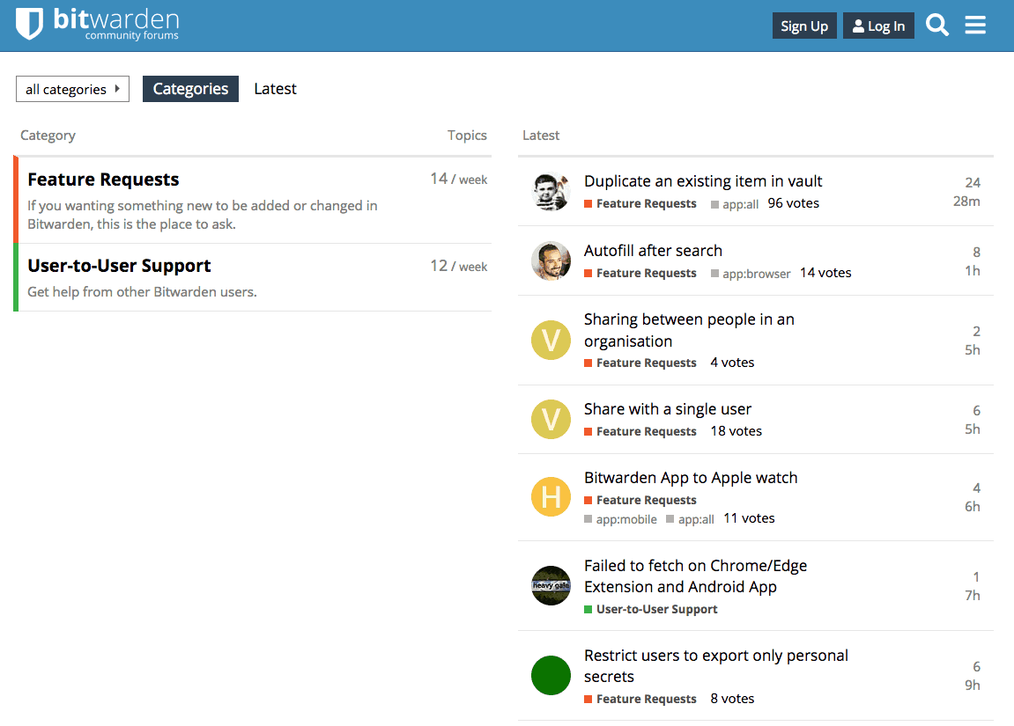The height and width of the screenshot is (726, 1014).
Task: Click the green avatar for Restrict users topic
Action: coord(551,675)
